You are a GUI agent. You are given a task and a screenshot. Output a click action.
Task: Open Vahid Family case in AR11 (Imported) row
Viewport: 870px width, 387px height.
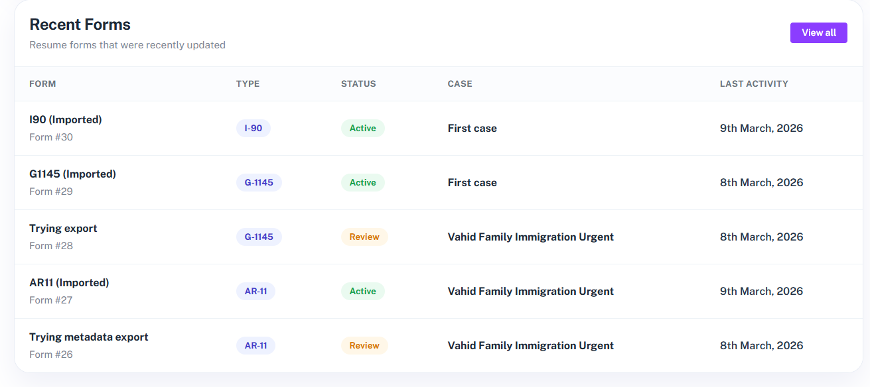pyautogui.click(x=530, y=292)
